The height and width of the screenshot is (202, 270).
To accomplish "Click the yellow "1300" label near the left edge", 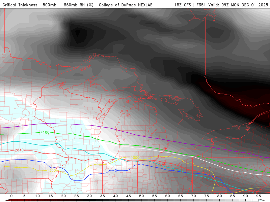I will [x=51, y=170].
